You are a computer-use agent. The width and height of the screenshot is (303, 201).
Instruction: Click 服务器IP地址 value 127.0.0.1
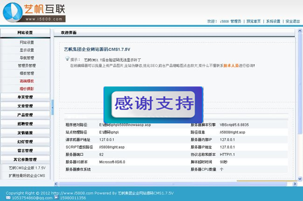pyautogui.click(x=227, y=147)
